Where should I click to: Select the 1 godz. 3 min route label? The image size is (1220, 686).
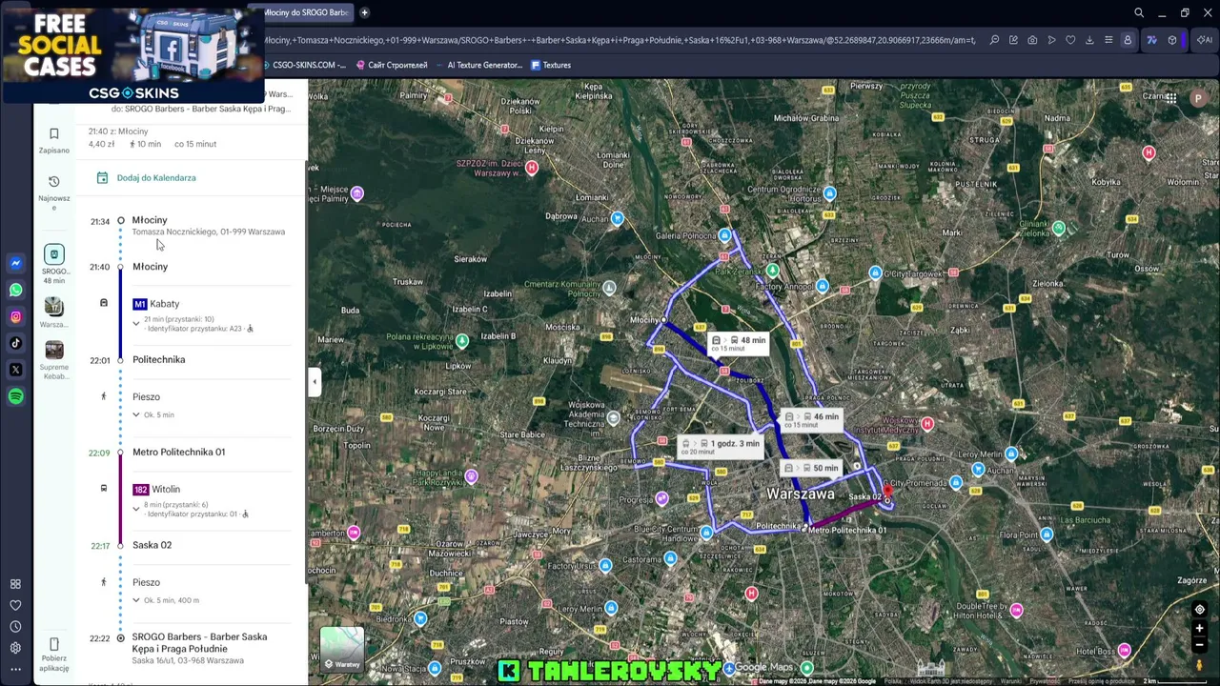[x=722, y=446]
